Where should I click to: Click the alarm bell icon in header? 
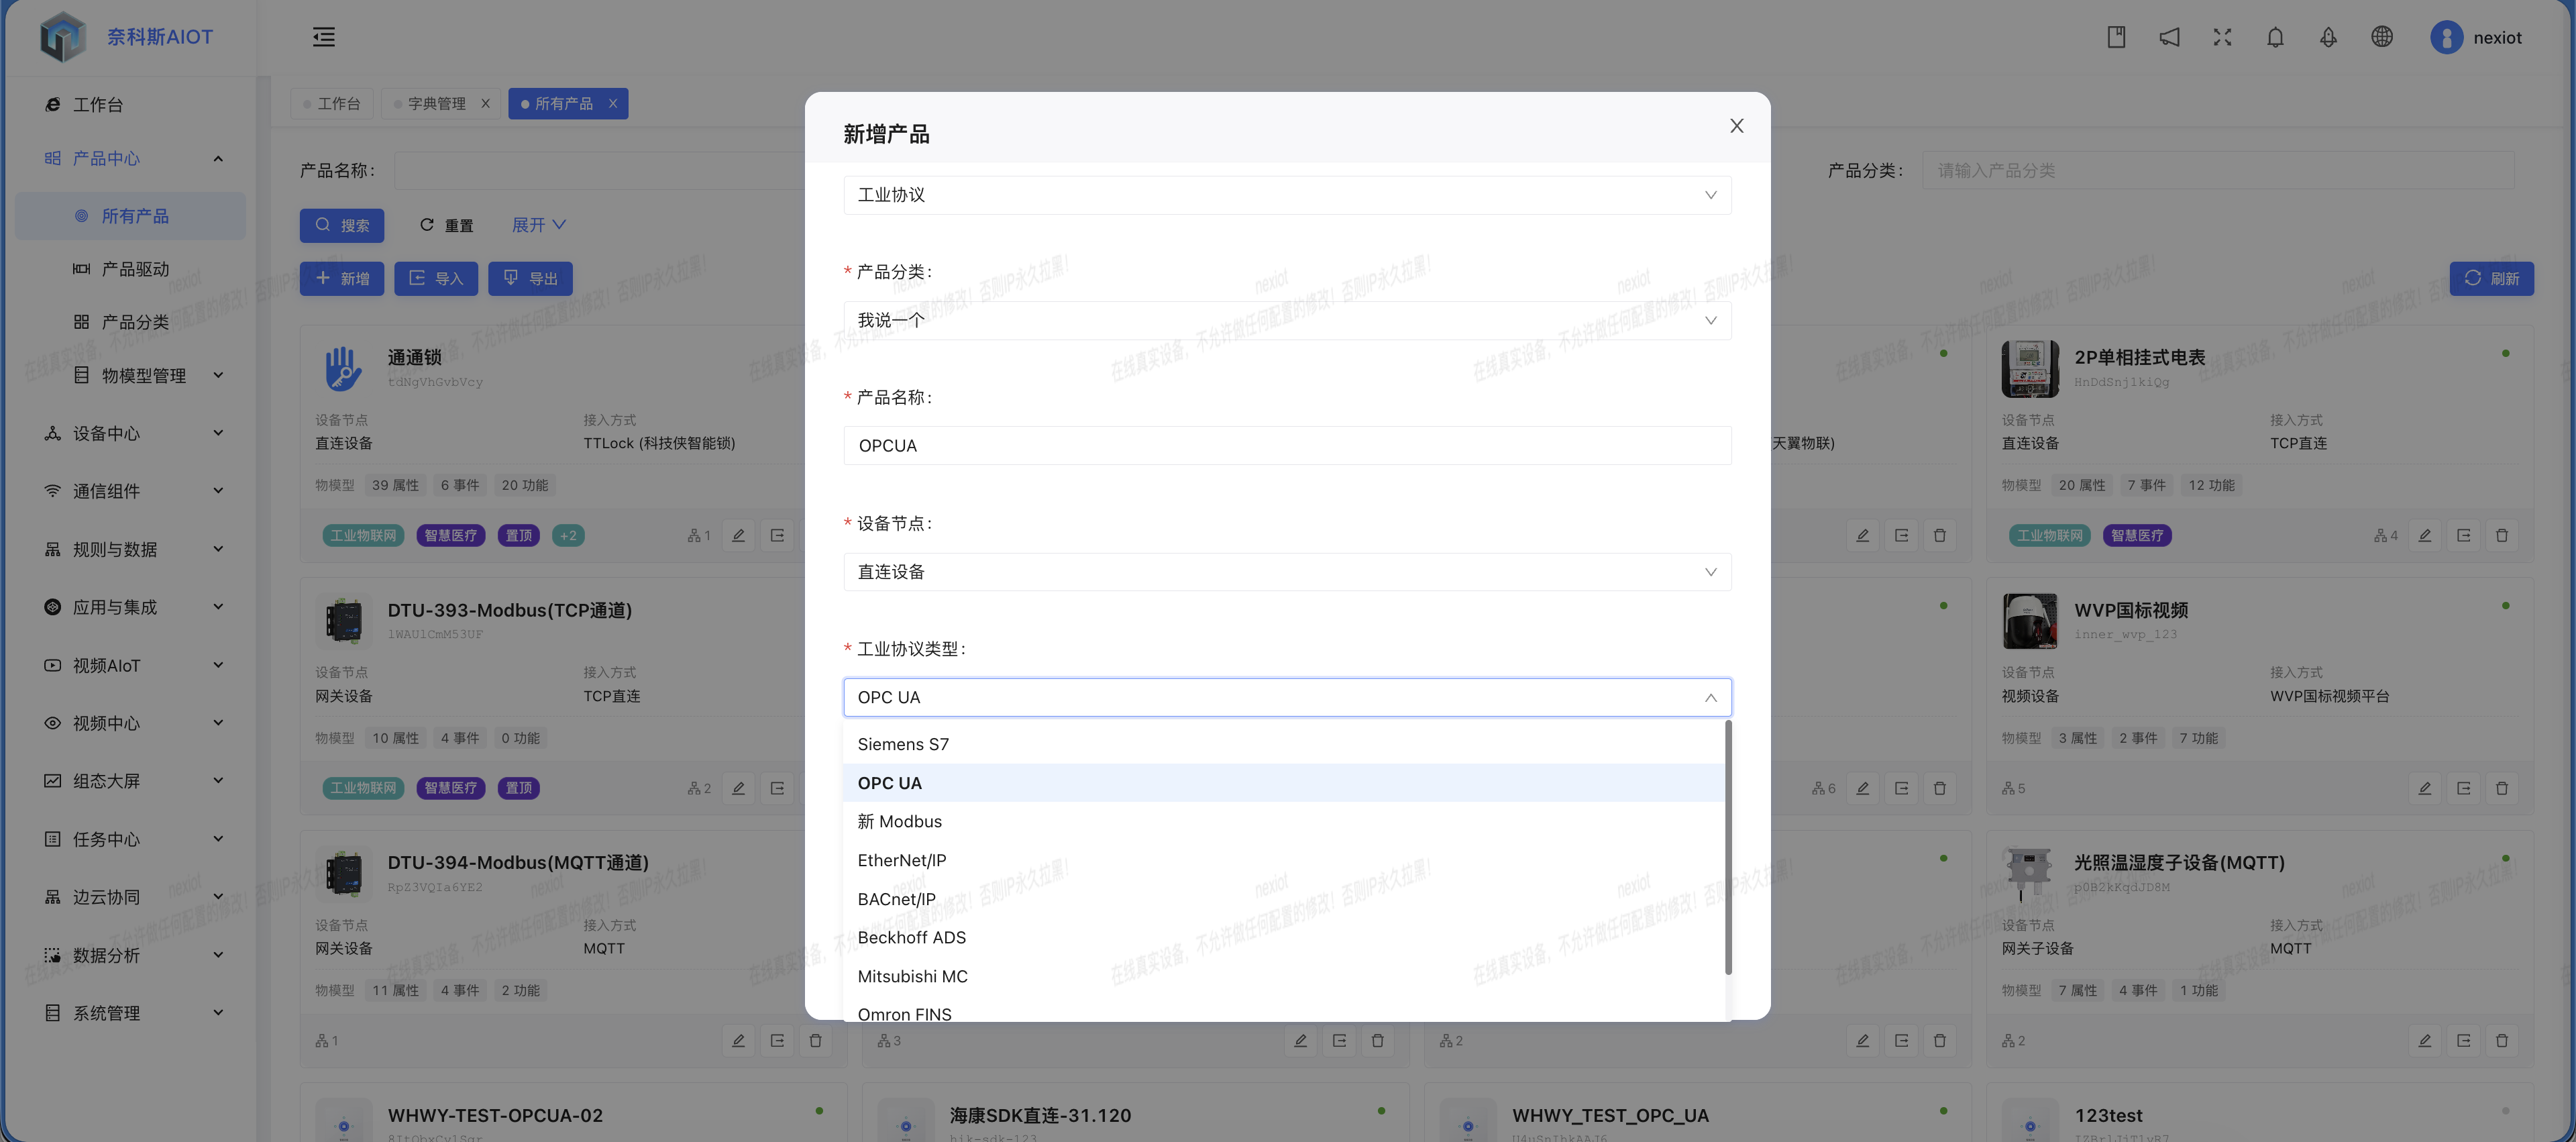pyautogui.click(x=2328, y=37)
